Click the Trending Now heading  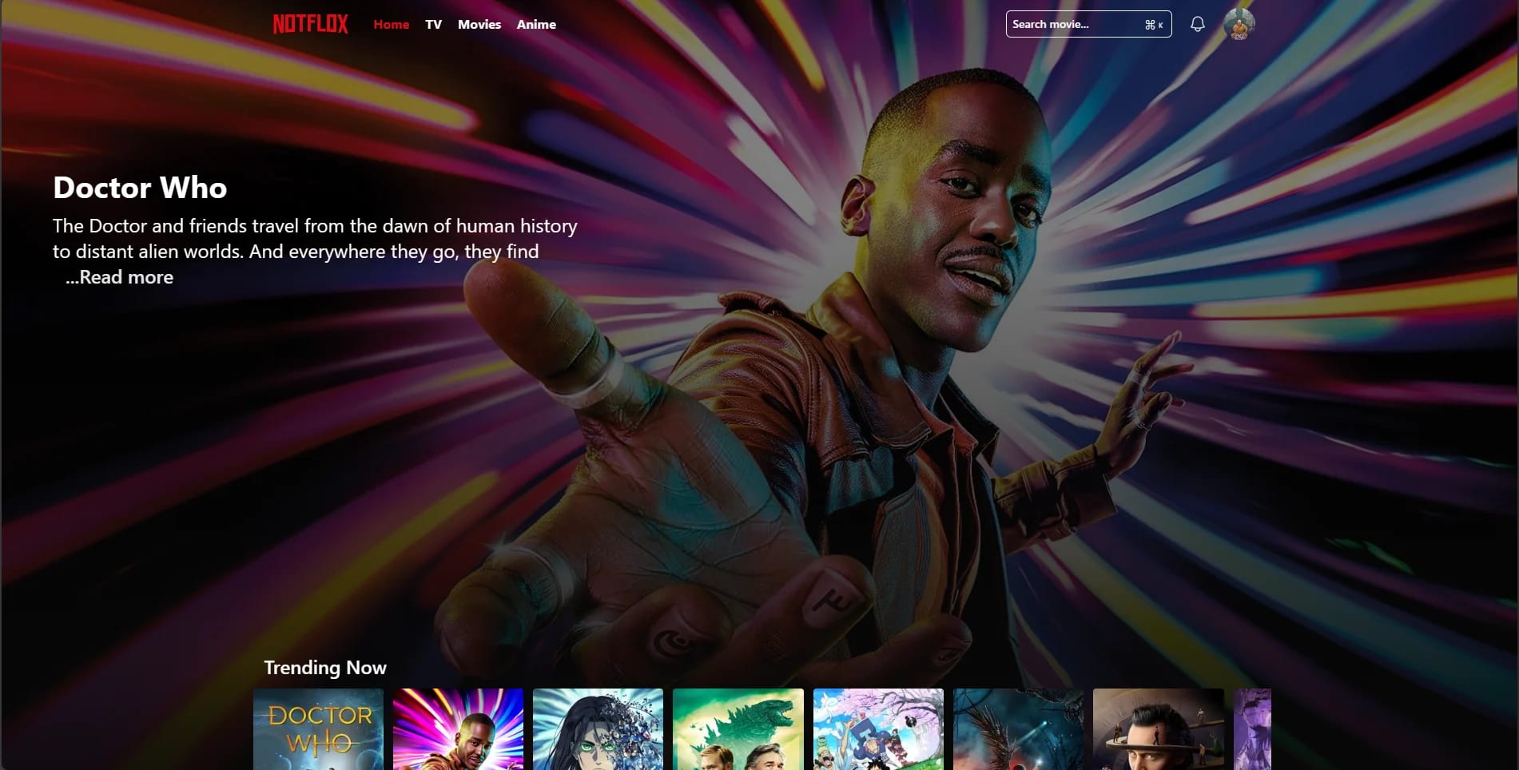click(x=325, y=668)
